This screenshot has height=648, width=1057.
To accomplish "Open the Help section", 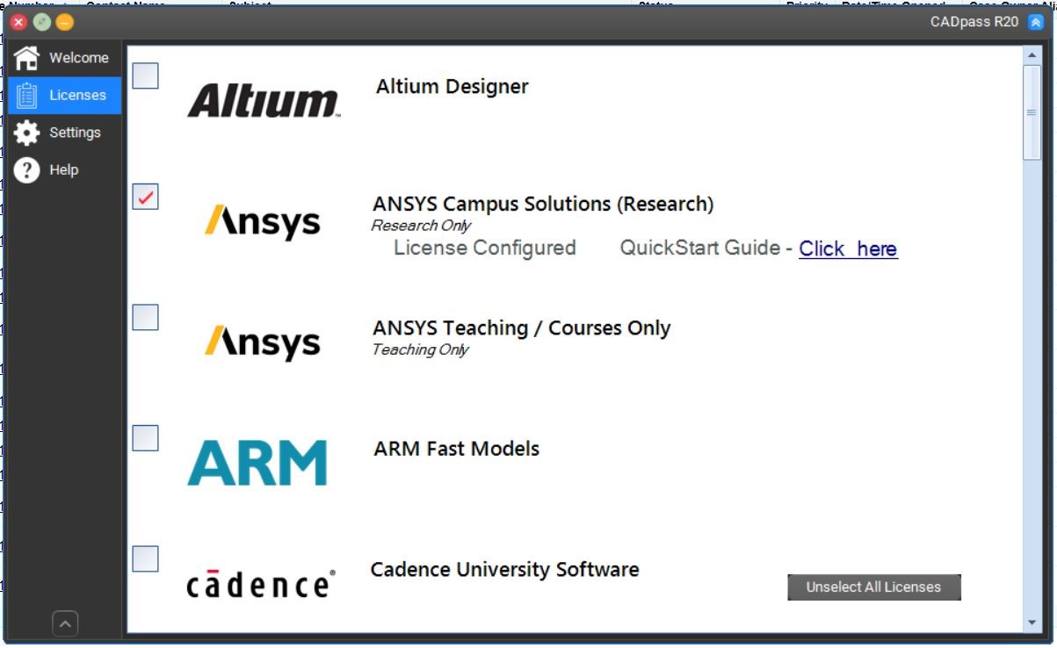I will coord(64,170).
